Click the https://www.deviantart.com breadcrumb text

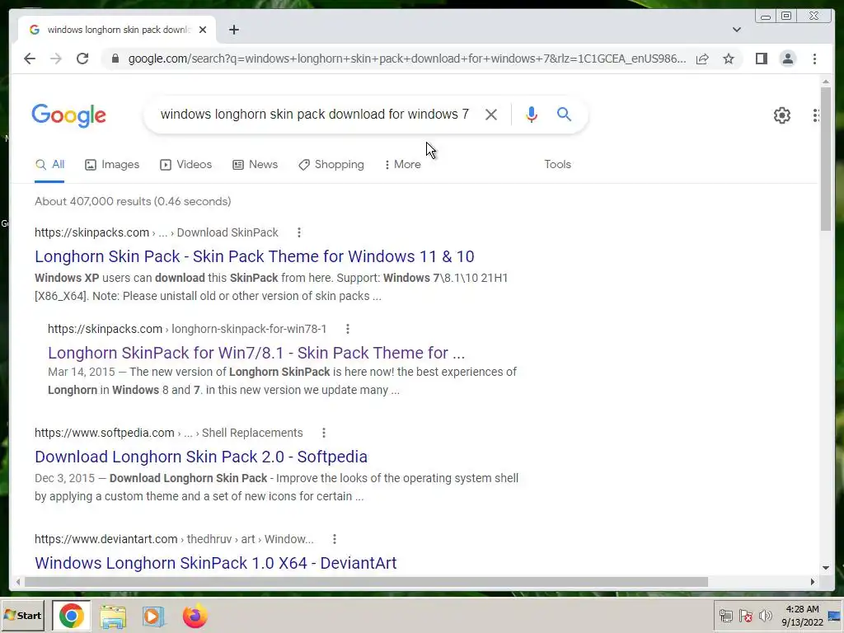[106, 539]
